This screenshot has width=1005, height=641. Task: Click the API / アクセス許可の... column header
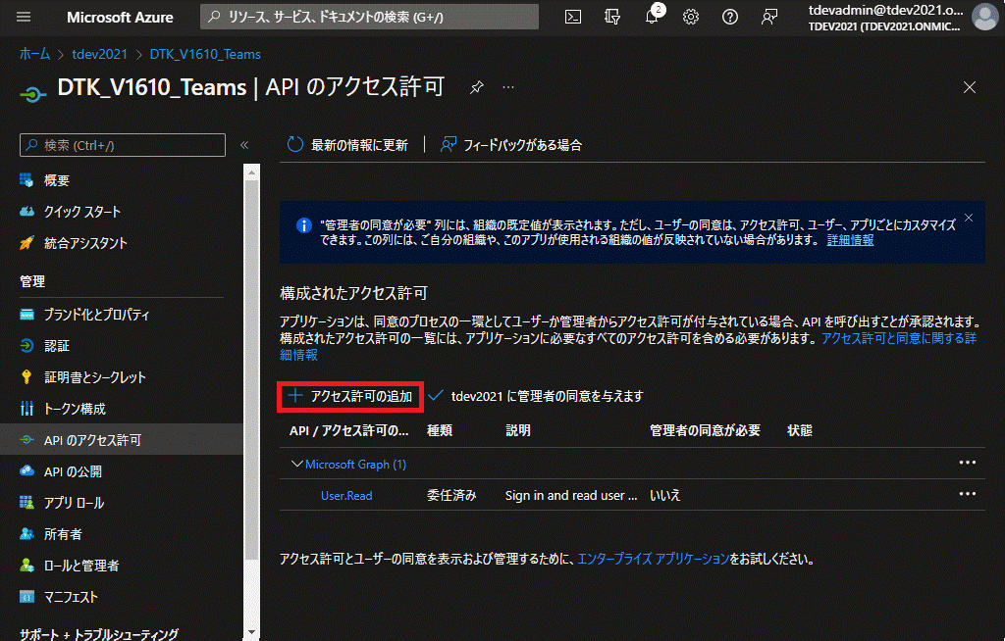click(x=348, y=431)
